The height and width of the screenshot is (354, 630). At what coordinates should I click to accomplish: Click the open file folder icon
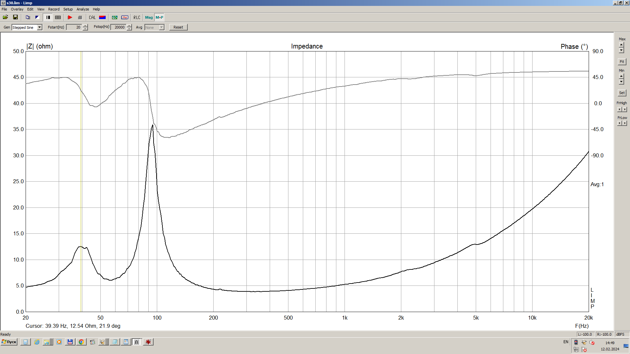(6, 17)
